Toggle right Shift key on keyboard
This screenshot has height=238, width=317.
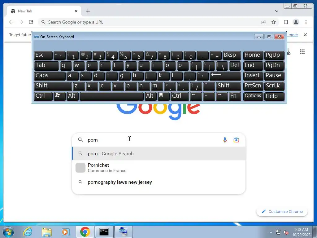click(228, 86)
